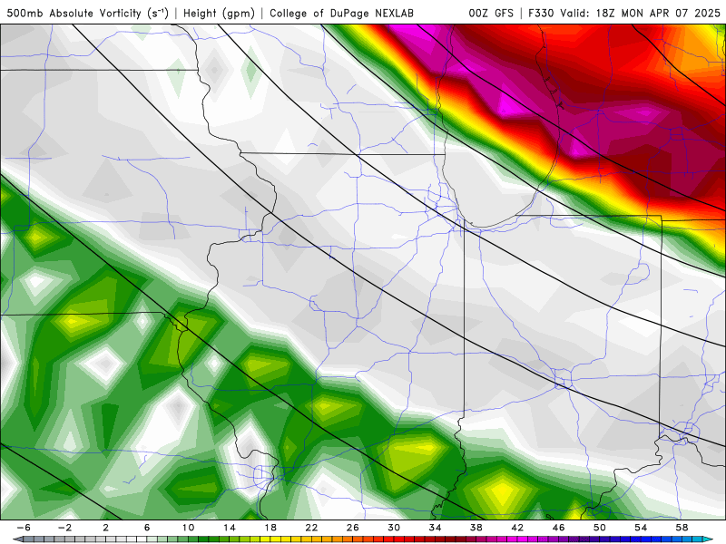726x544 pixels.
Task: Click the '34' color scale label
Action: click(436, 528)
